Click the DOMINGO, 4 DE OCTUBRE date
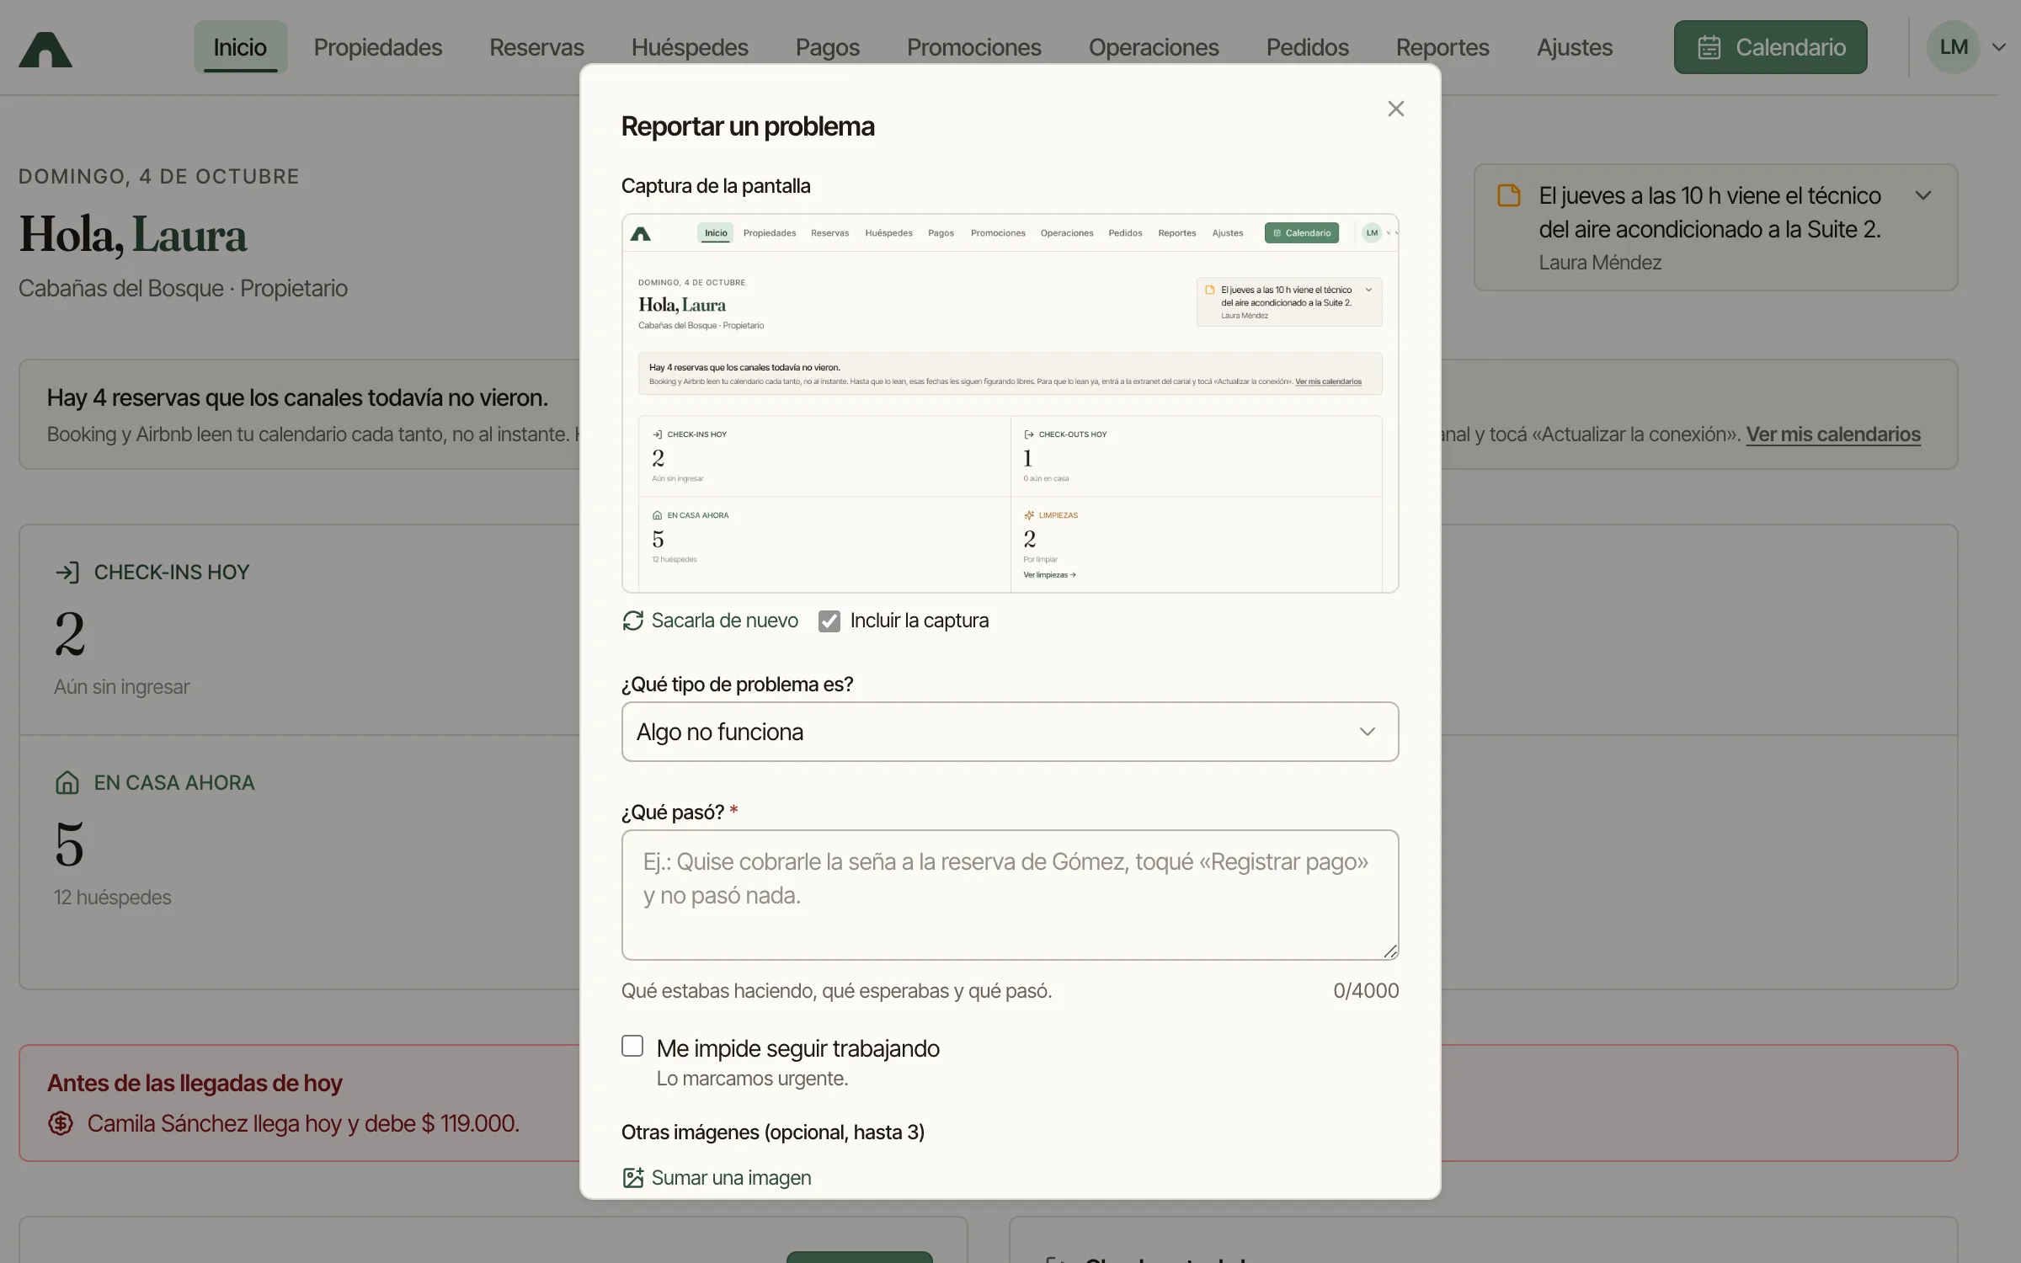The image size is (2021, 1263). coord(159,176)
